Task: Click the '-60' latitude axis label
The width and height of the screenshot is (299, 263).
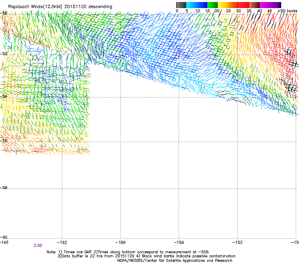Action: pos(4,237)
